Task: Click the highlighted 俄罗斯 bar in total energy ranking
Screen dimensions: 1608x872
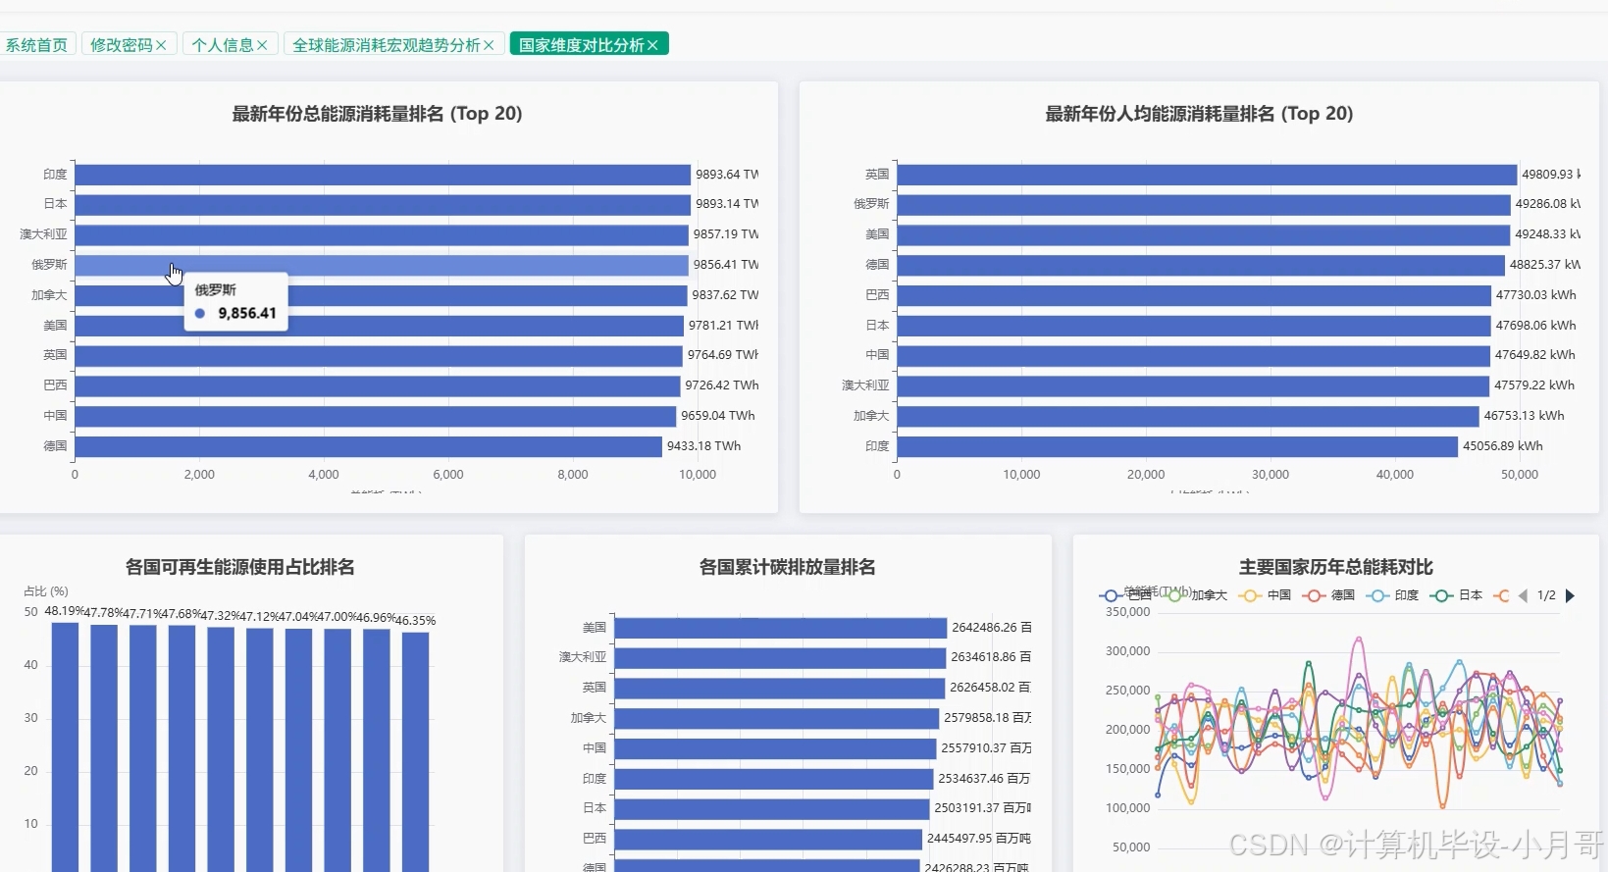Action: click(382, 265)
